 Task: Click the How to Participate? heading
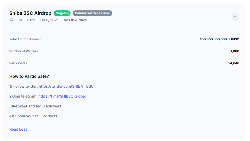coord(29,76)
